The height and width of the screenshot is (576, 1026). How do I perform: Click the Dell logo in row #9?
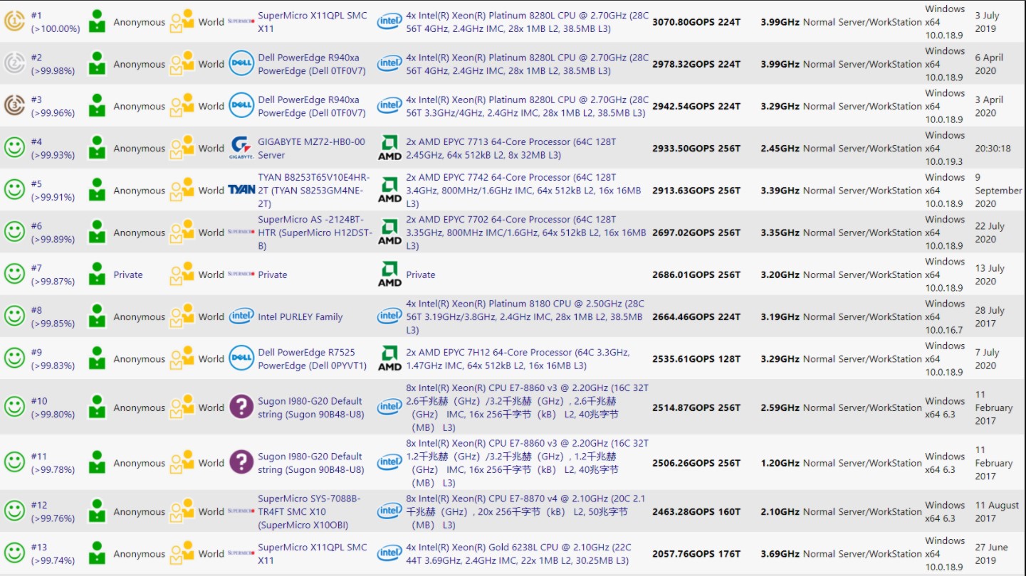[x=241, y=358]
